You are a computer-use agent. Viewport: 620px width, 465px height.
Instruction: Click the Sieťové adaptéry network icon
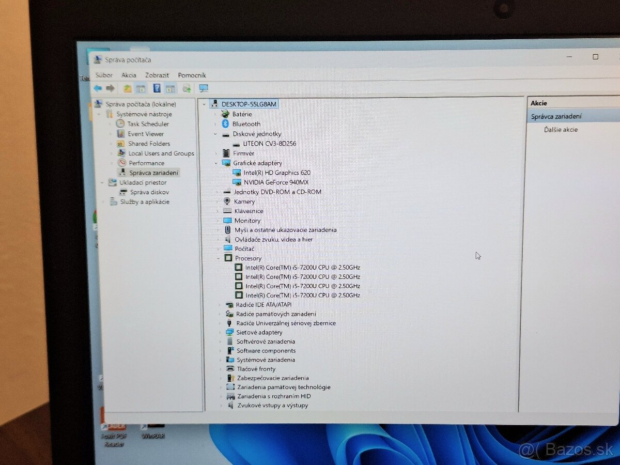point(230,332)
